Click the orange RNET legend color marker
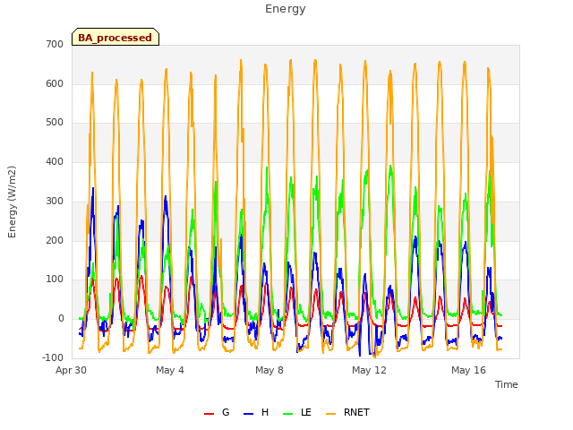Viewport: 573px width, 430px height. (330, 414)
